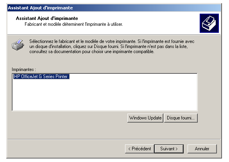
Task: Click the bold Assistant Ajout d'imprimante heading
Action: (47, 18)
